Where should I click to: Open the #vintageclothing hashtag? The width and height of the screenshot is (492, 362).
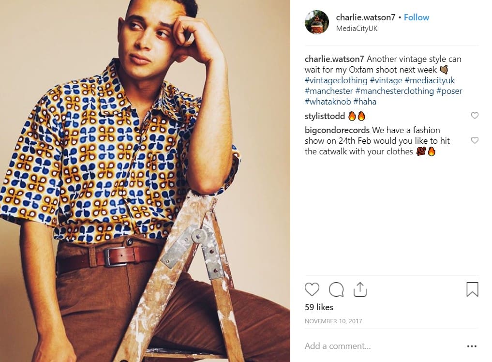[x=336, y=80]
